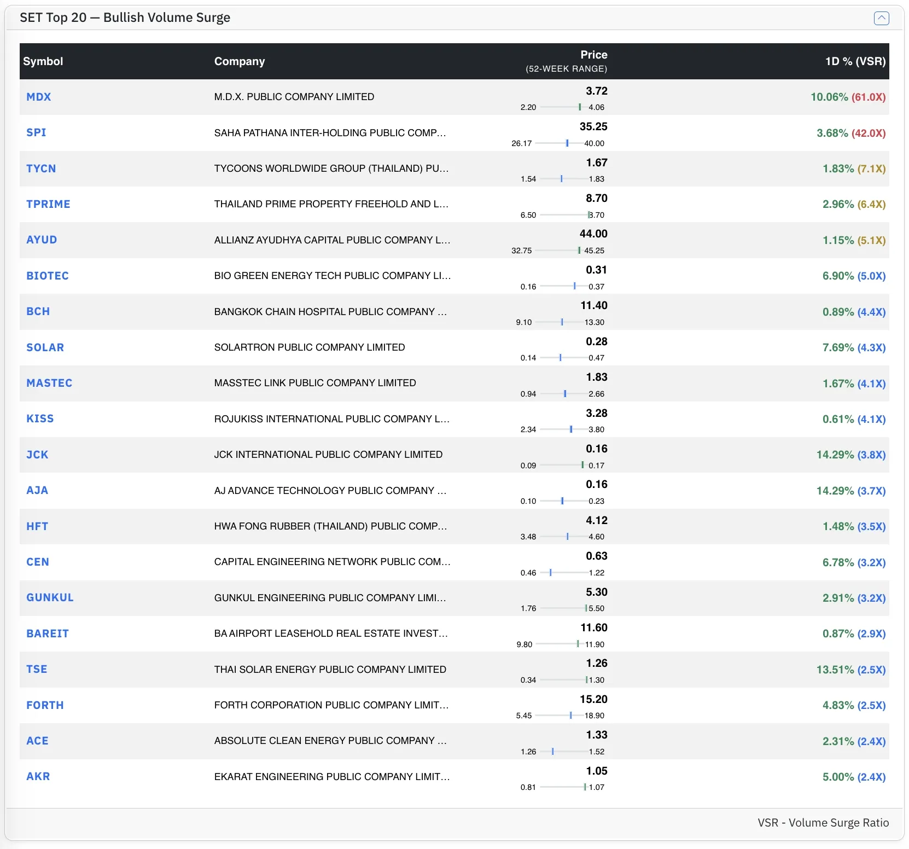
Task: Open the TPRIME symbol link
Action: tap(48, 204)
